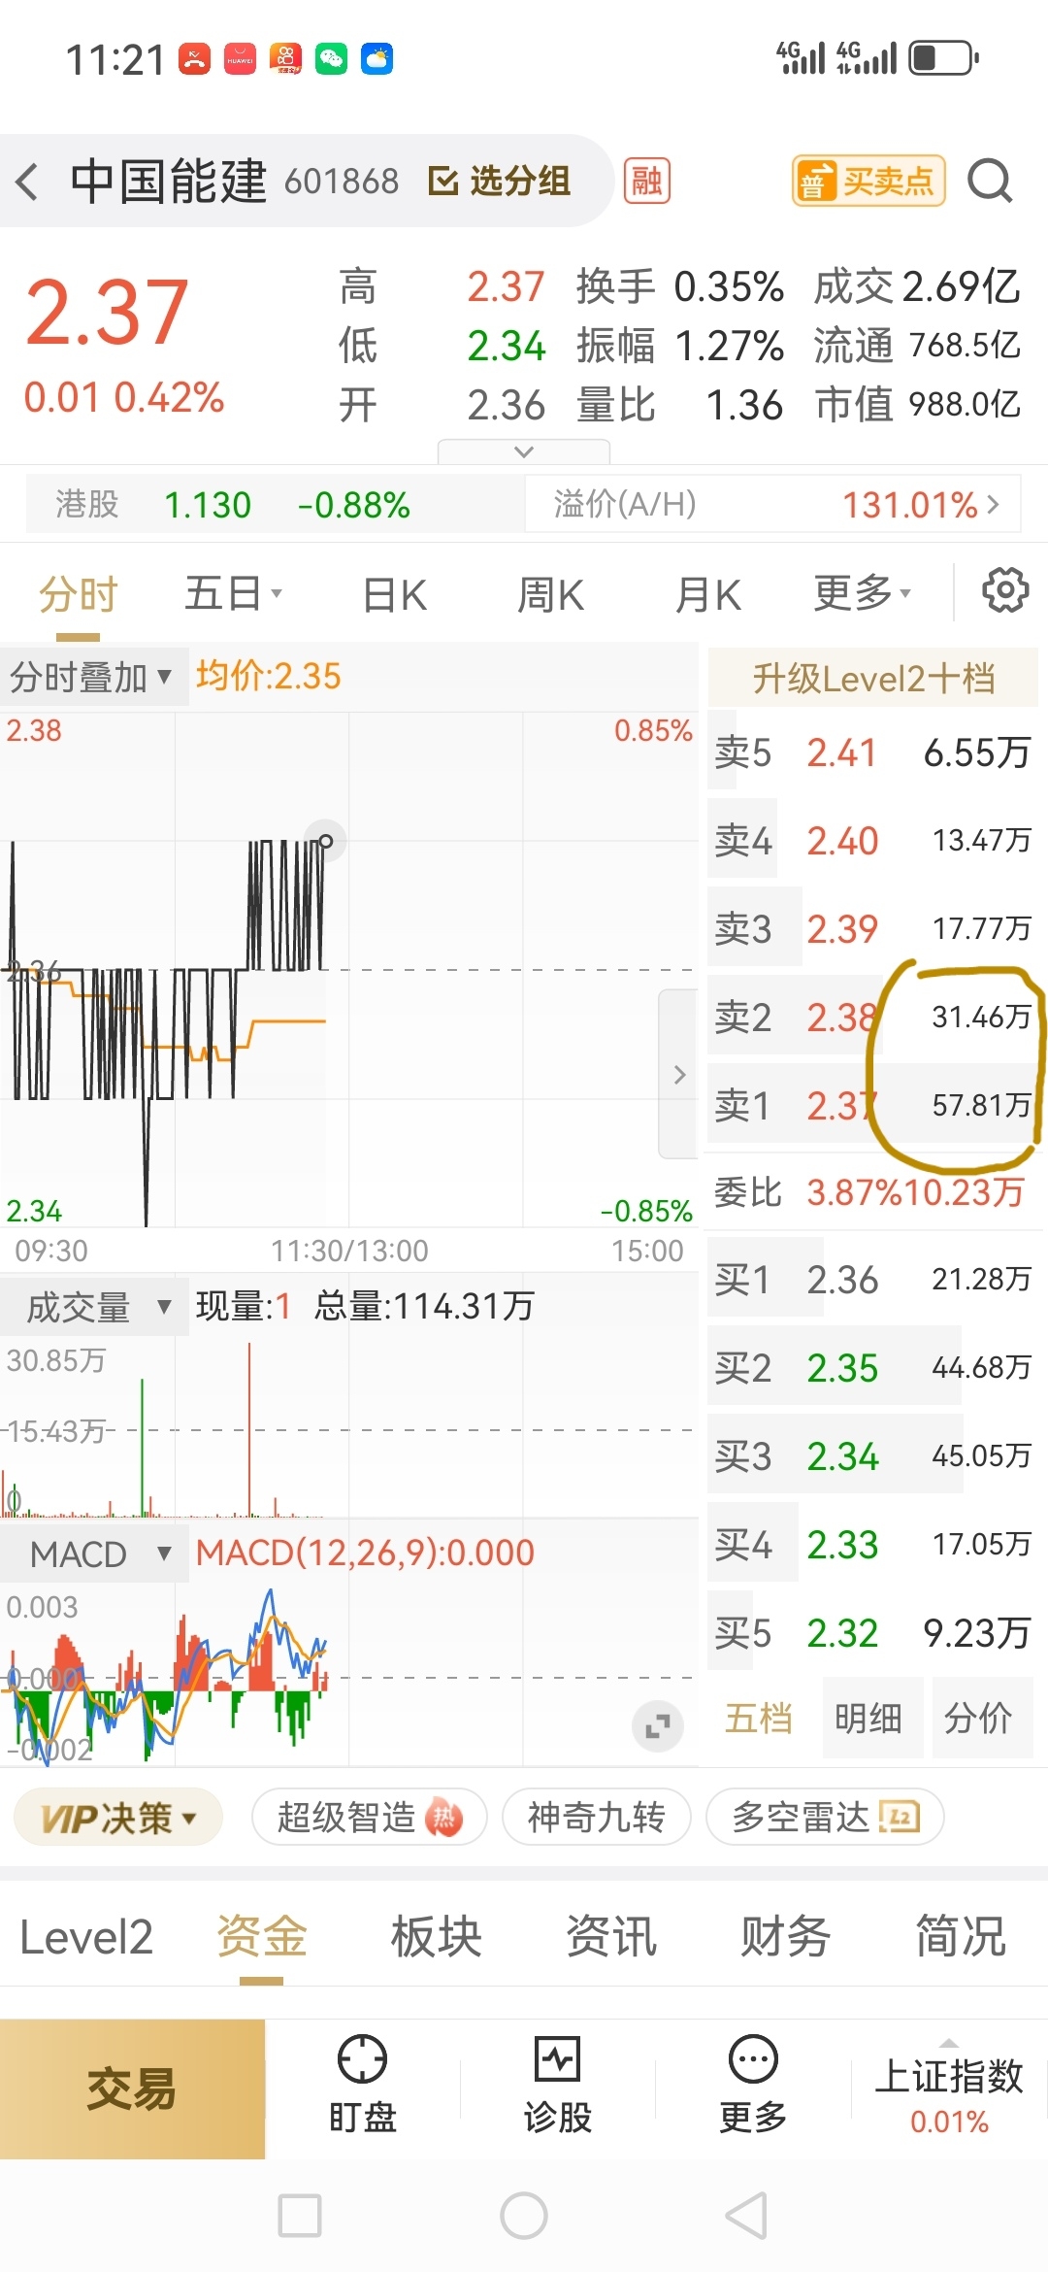
Task: Tap the 买4 2.33 order row
Action: pyautogui.click(x=873, y=1545)
